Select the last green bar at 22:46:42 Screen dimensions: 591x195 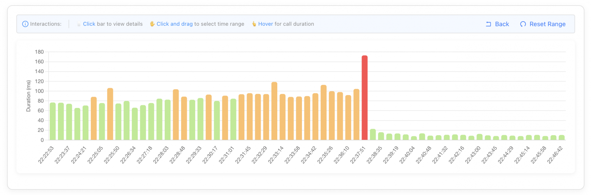(x=561, y=137)
